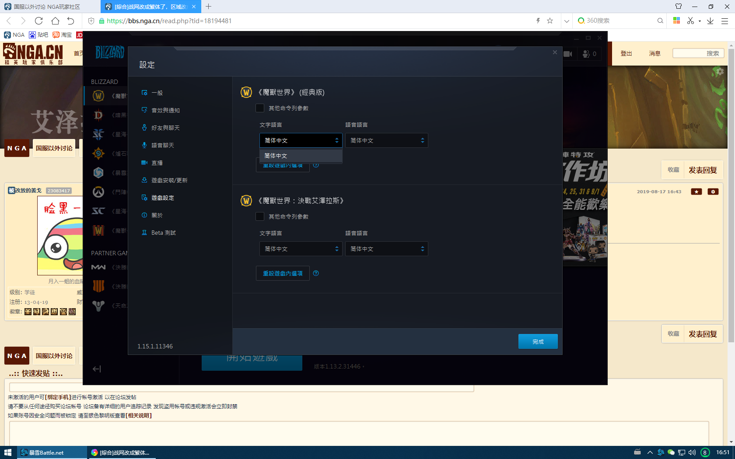Open the Beta 測試 section
Viewport: 735px width, 459px height.
tap(159, 233)
